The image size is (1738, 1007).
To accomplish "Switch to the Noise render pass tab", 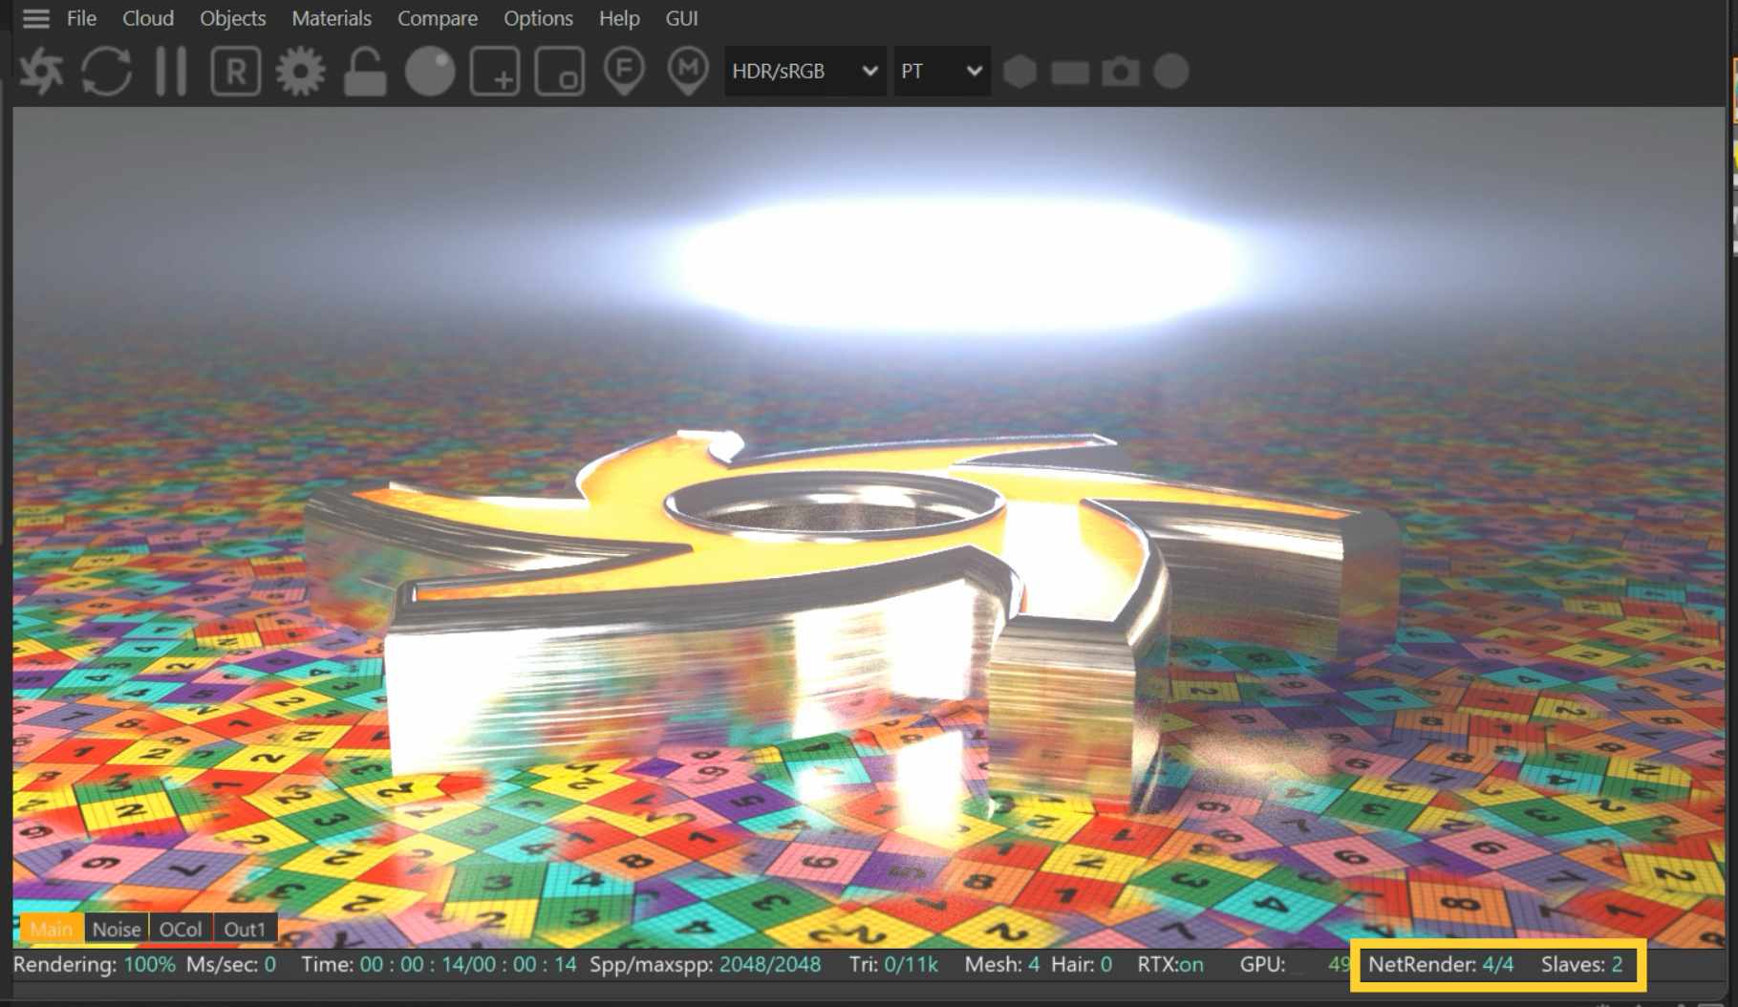I will [x=117, y=929].
